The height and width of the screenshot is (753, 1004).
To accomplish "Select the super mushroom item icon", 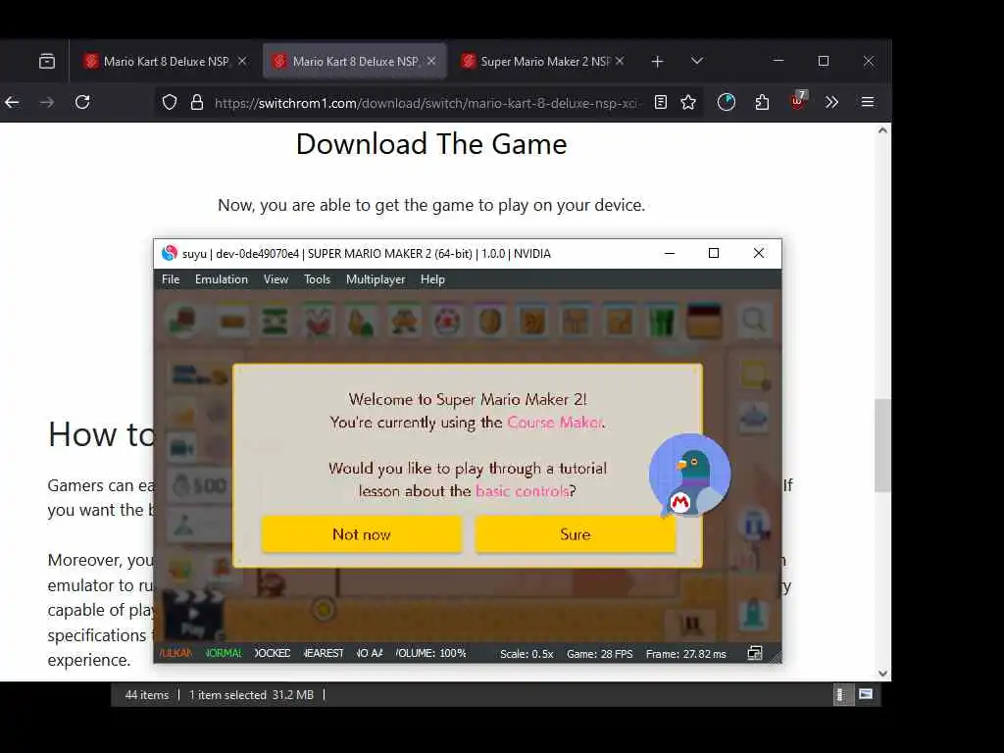I will pos(447,321).
